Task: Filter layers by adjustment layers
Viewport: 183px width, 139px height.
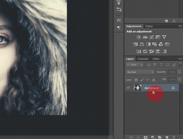Action: pos(155,65)
